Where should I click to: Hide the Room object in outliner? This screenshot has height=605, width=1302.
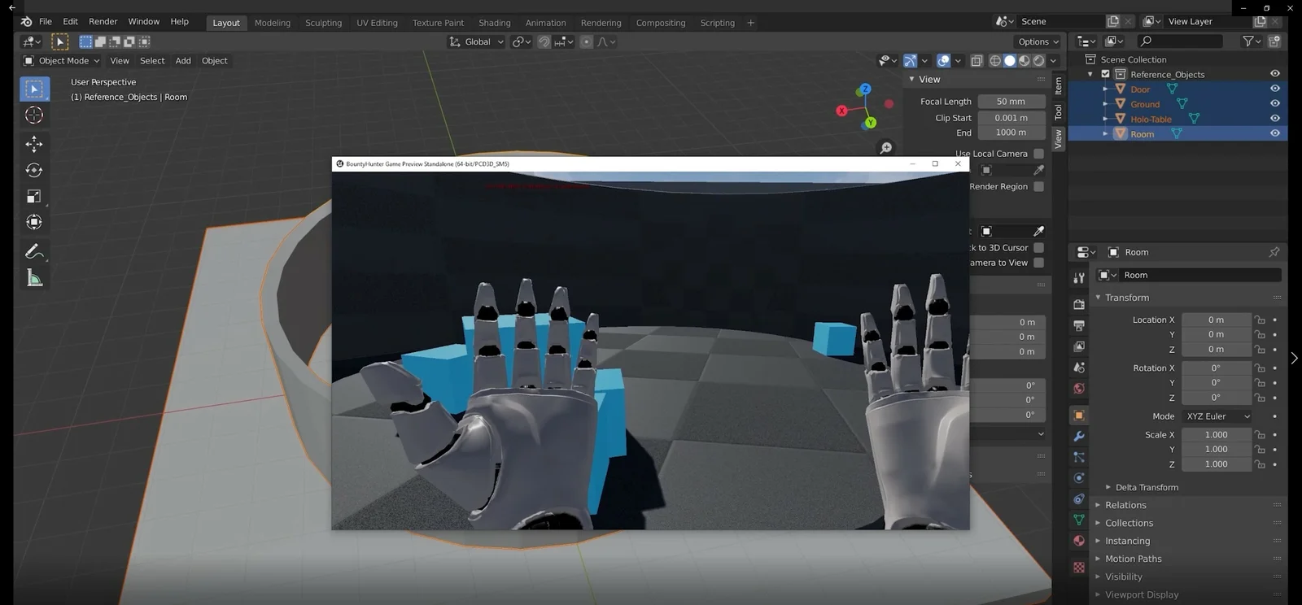[1275, 133]
